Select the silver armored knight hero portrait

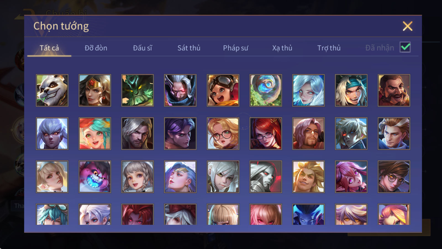coord(266,177)
